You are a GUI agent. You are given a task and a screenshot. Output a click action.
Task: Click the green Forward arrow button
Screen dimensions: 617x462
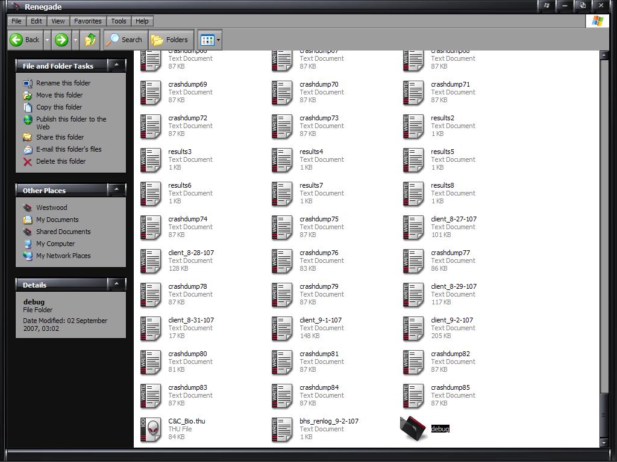[61, 40]
